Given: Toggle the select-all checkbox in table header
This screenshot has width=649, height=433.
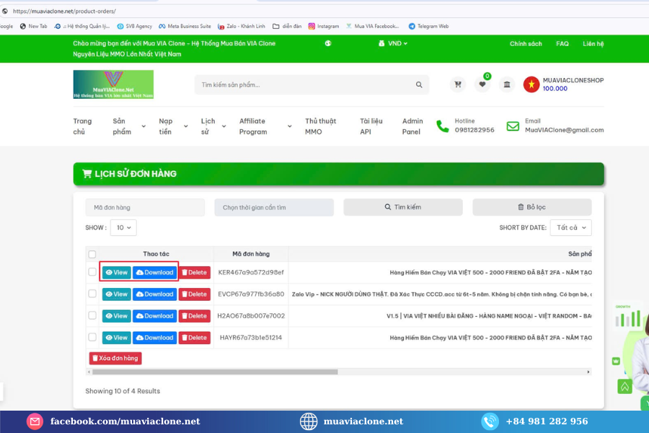Looking at the screenshot, I should tap(92, 254).
